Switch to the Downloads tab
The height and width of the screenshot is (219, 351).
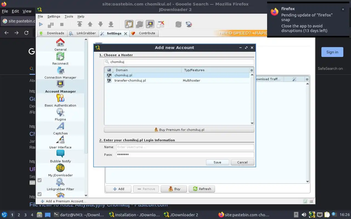click(x=52, y=33)
